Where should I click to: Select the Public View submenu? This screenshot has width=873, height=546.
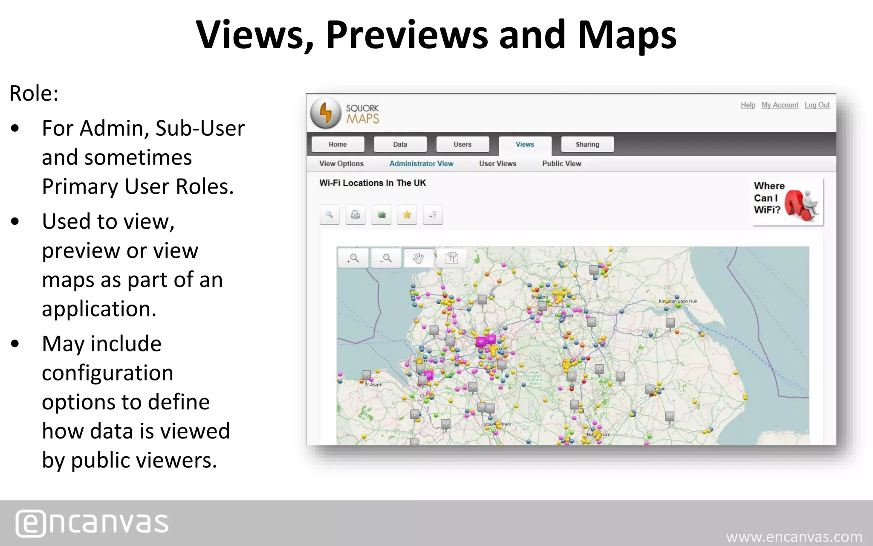(561, 163)
